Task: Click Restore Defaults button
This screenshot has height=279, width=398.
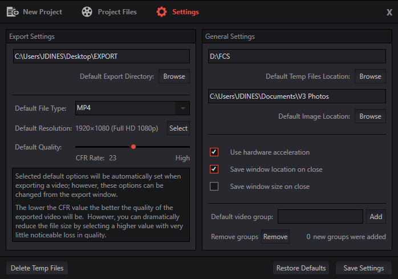Action: 301,268
